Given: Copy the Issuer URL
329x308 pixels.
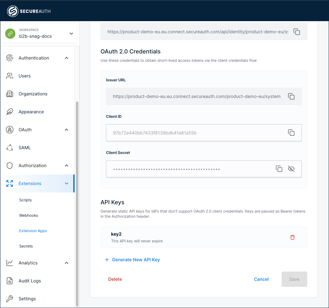Looking at the screenshot, I should 291,96.
